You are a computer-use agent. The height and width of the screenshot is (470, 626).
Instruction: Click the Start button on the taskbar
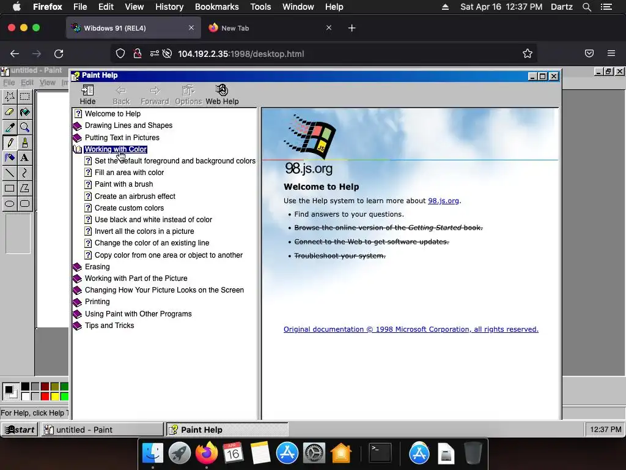click(x=20, y=430)
